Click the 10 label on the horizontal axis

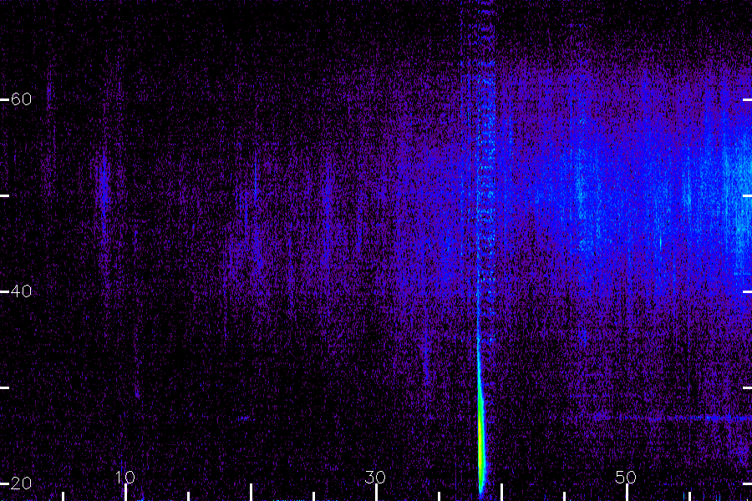point(125,477)
